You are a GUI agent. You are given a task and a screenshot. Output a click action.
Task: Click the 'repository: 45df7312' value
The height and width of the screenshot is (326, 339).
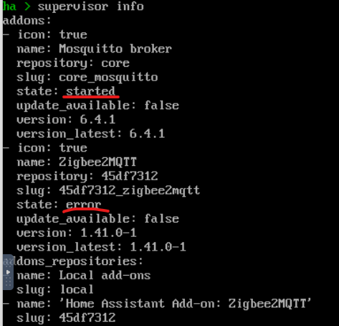130,176
